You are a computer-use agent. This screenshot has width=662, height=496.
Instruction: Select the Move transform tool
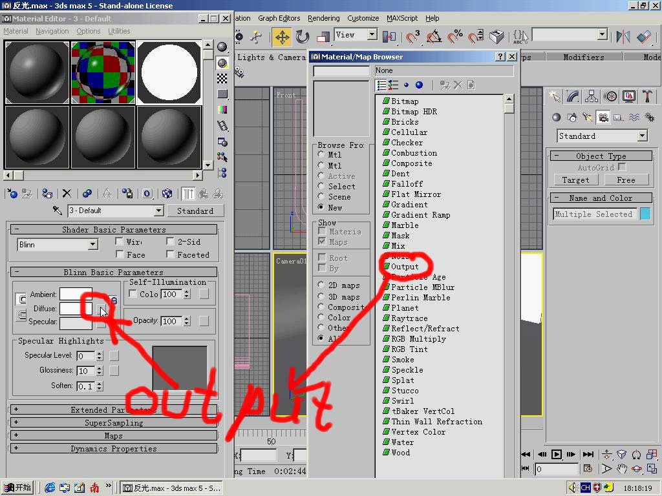click(x=282, y=37)
